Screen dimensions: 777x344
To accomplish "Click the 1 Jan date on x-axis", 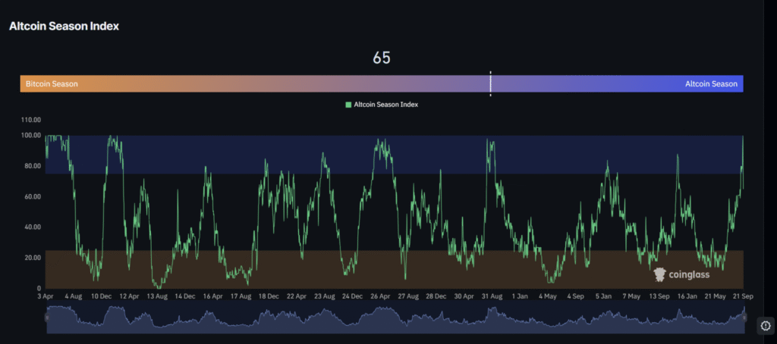I will click(x=520, y=297).
